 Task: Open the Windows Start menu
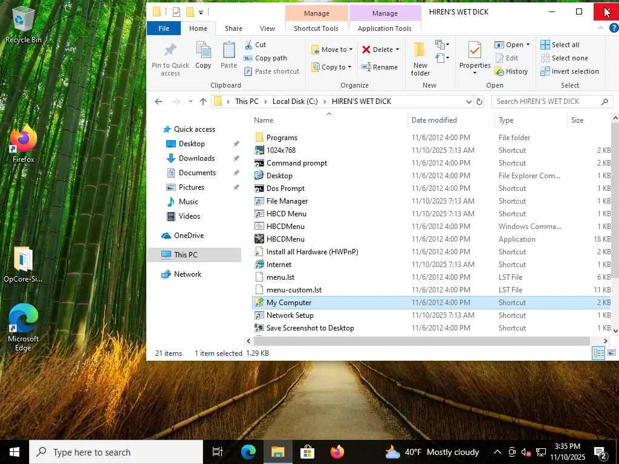pos(15,452)
